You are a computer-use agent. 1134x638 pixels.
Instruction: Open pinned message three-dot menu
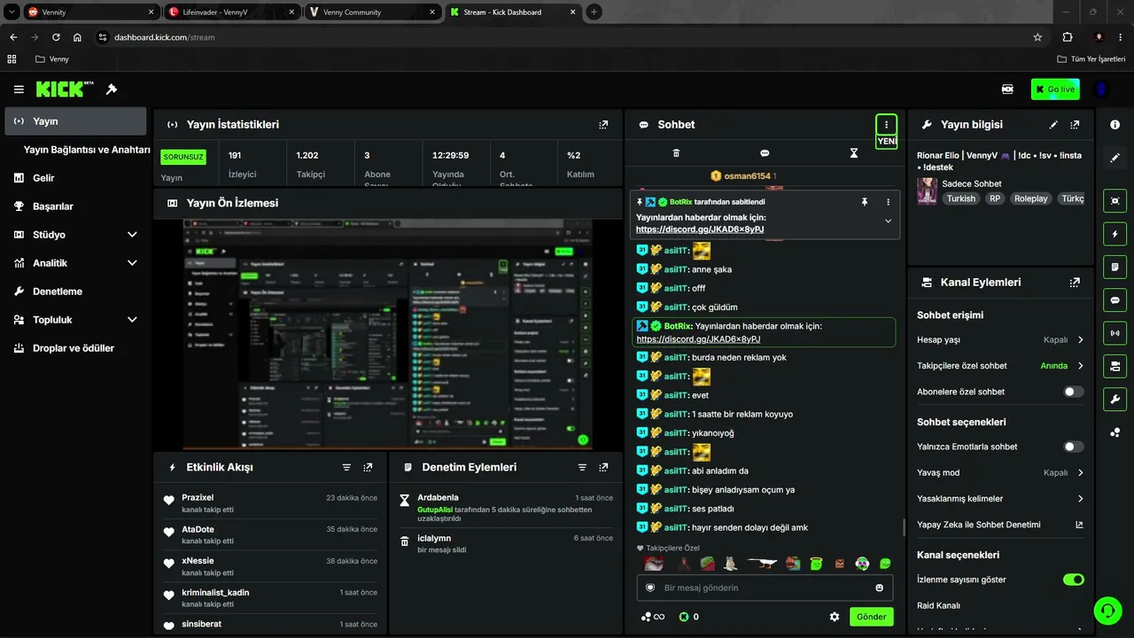888,202
